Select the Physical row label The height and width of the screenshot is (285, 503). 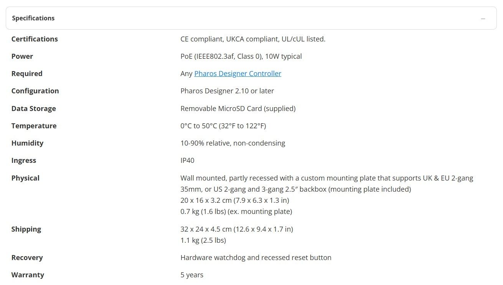tap(25, 178)
